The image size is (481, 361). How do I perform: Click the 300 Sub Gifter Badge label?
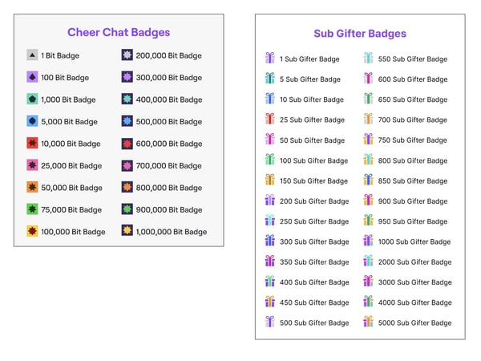[314, 241]
